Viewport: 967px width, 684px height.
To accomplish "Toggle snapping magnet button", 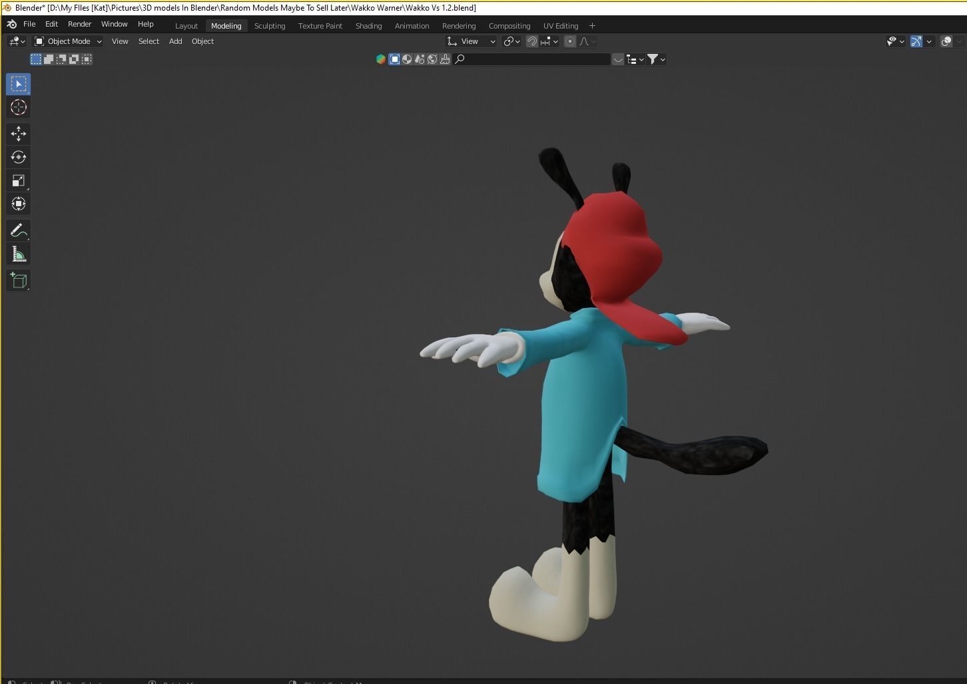I will tap(532, 41).
